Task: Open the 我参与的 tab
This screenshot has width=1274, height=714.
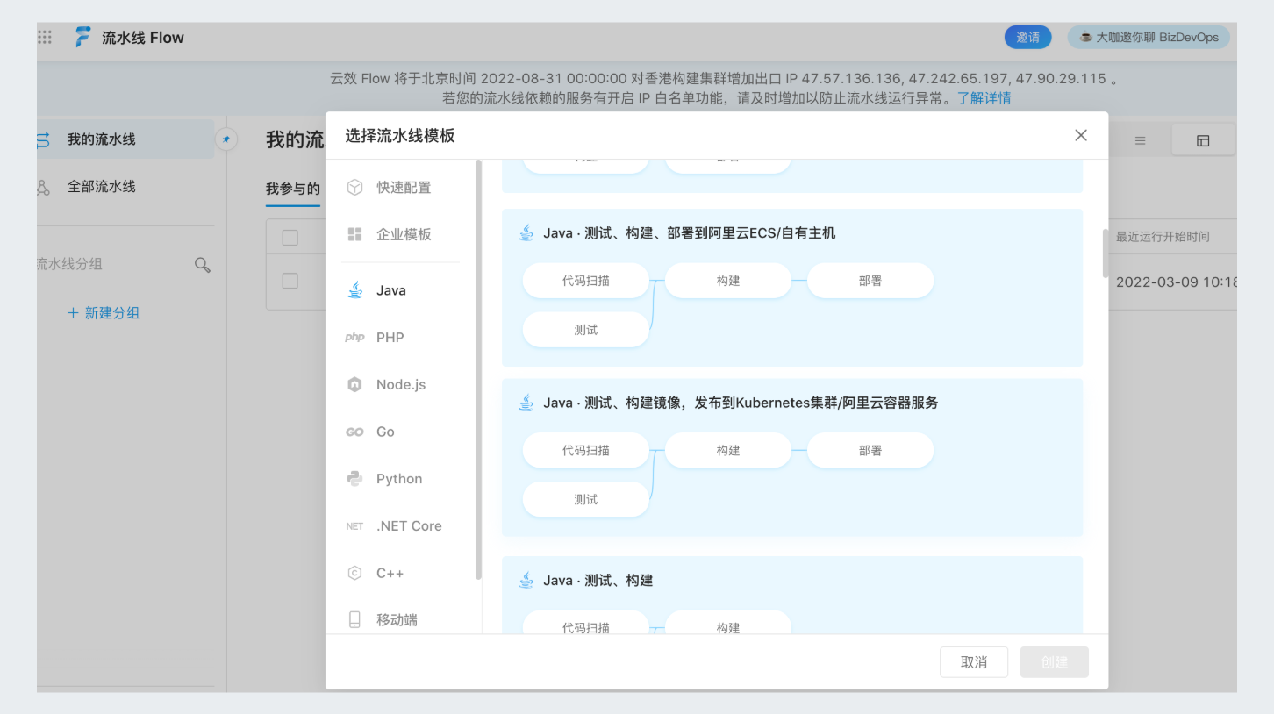Action: pos(293,189)
